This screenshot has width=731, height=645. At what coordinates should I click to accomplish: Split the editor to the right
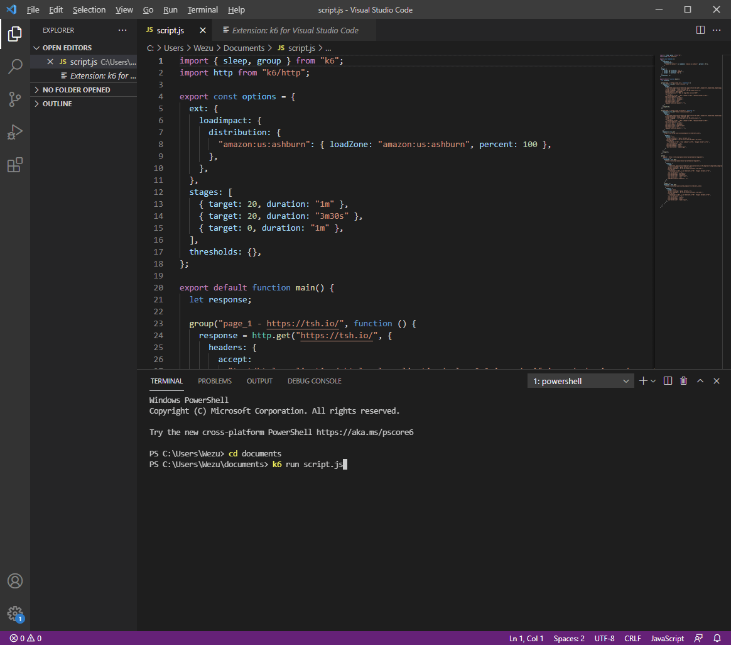click(700, 30)
